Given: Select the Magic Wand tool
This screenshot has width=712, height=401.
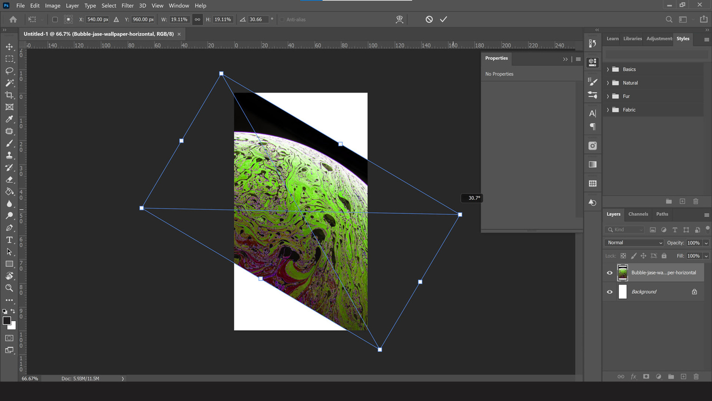Looking at the screenshot, I should point(9,83).
